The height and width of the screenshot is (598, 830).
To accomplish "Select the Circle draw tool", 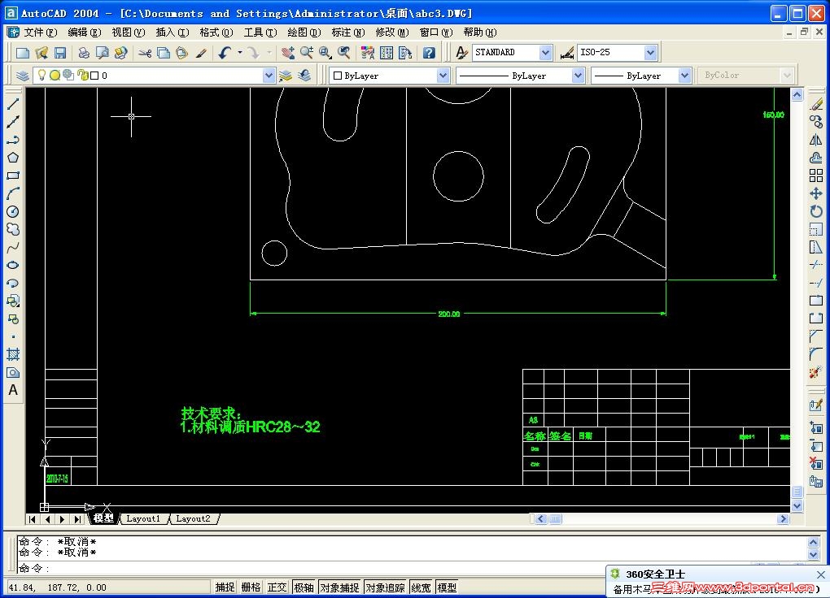I will 13,211.
